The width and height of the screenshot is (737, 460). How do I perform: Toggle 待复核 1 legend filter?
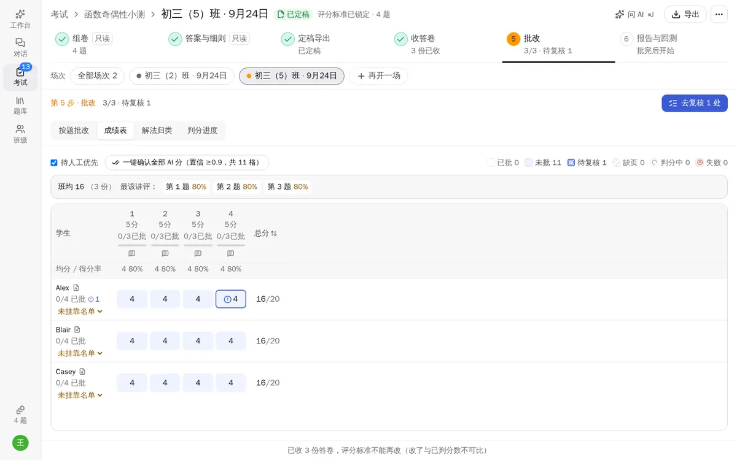[x=587, y=163]
